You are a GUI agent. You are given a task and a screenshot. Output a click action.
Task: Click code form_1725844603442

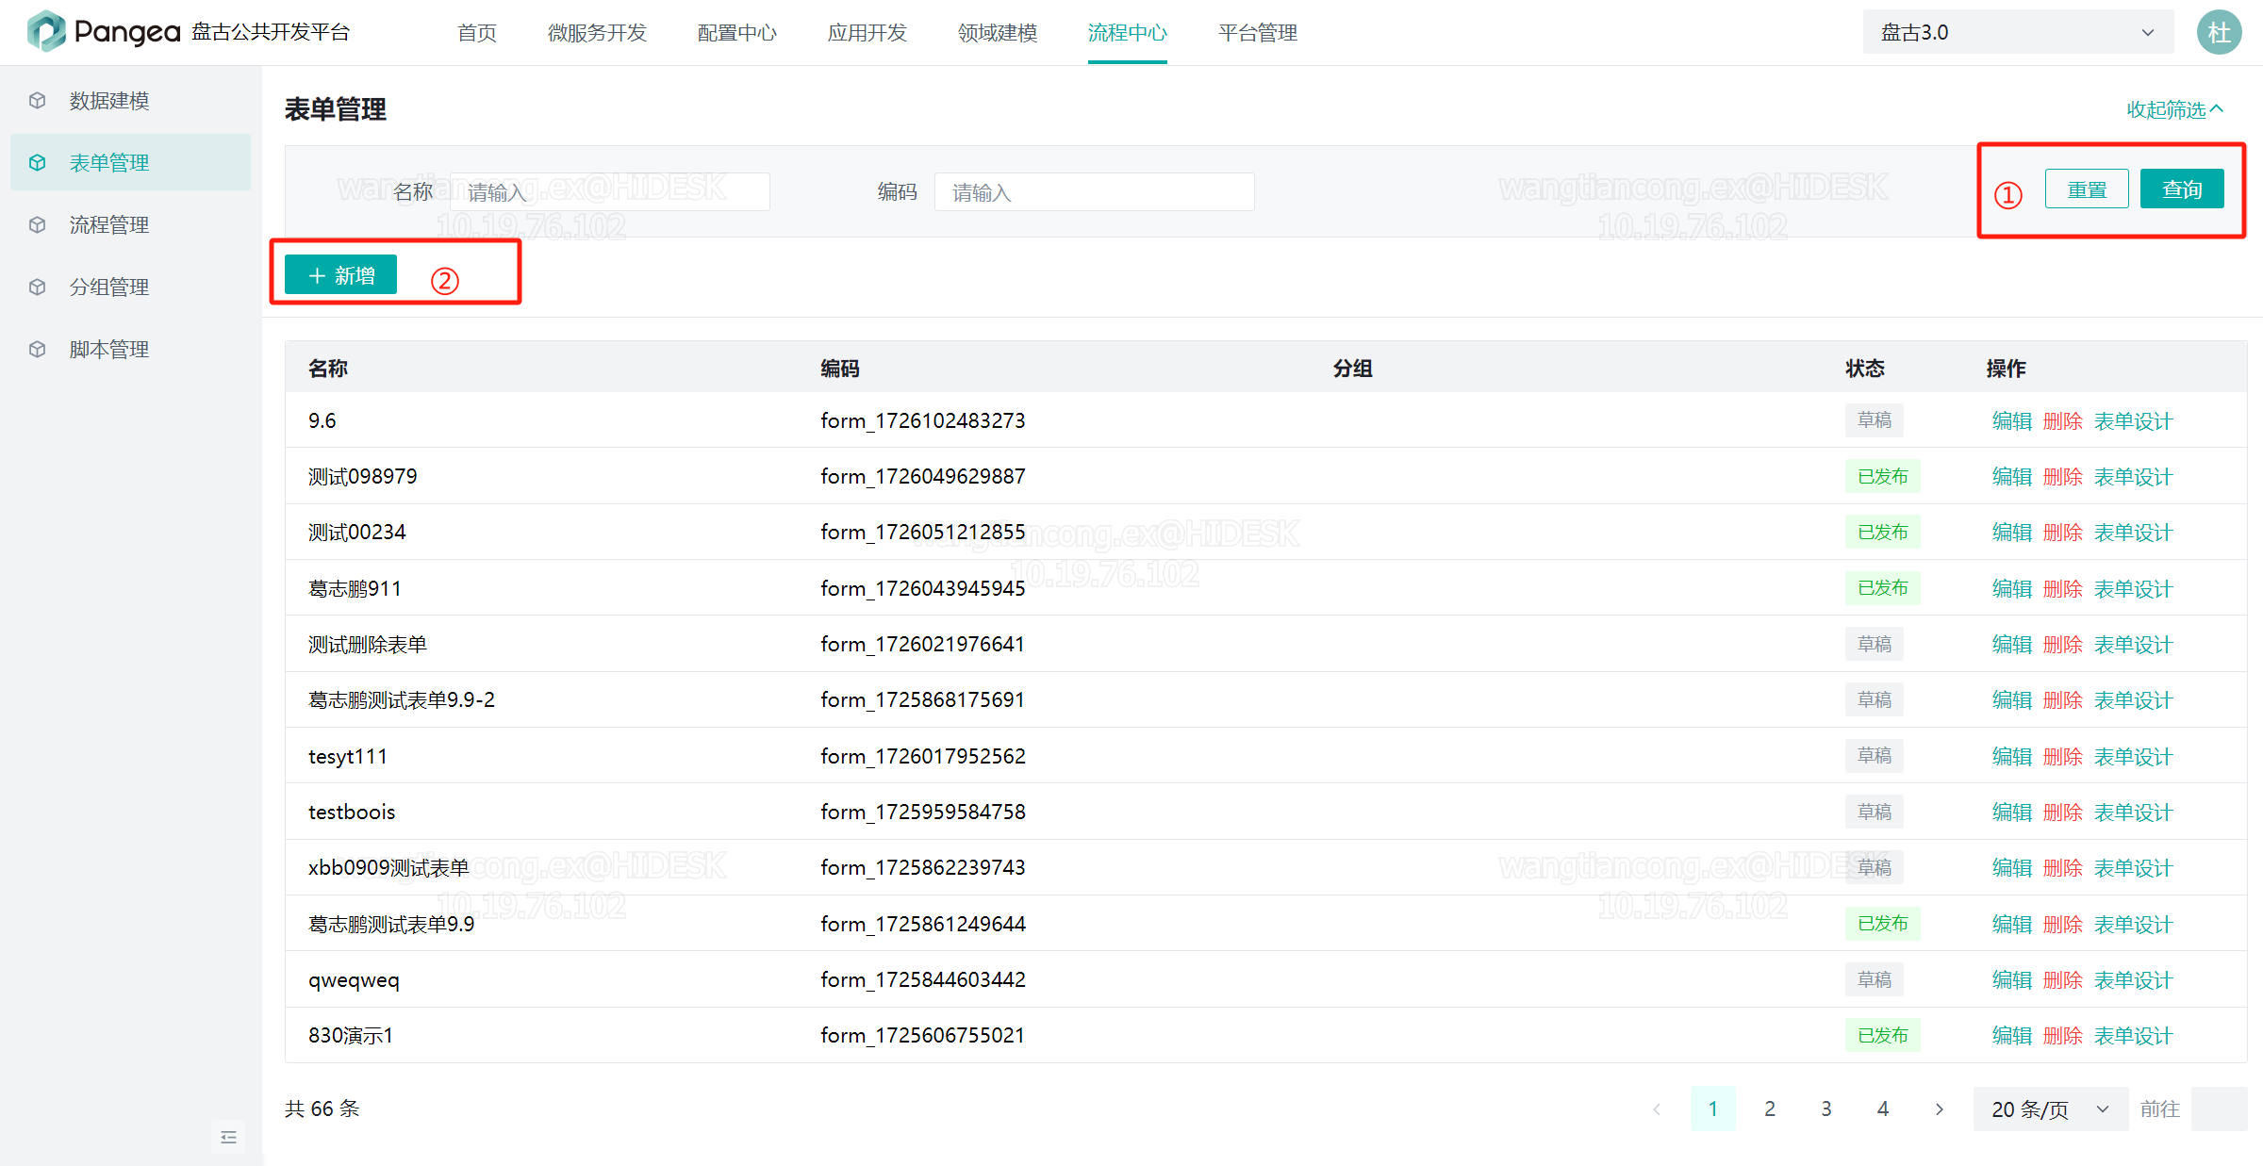click(922, 979)
